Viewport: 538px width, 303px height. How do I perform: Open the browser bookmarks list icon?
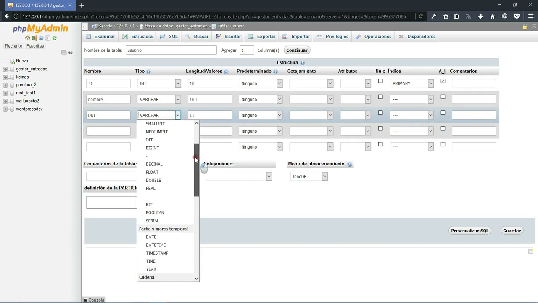[x=456, y=16]
